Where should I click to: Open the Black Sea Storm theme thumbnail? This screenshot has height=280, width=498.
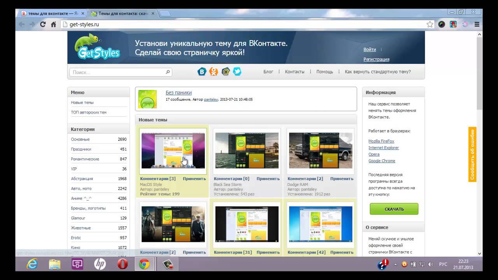tap(247, 151)
